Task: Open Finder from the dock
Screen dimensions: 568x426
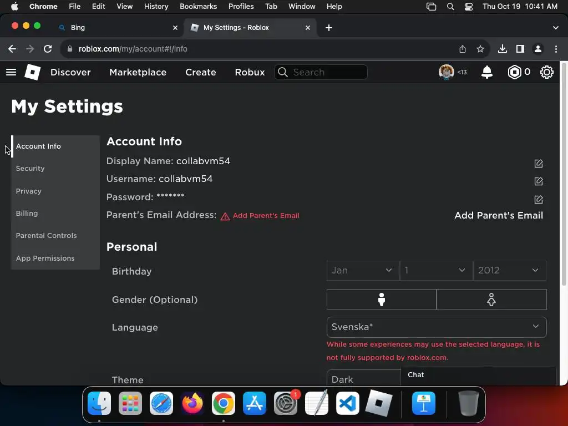Action: point(99,403)
